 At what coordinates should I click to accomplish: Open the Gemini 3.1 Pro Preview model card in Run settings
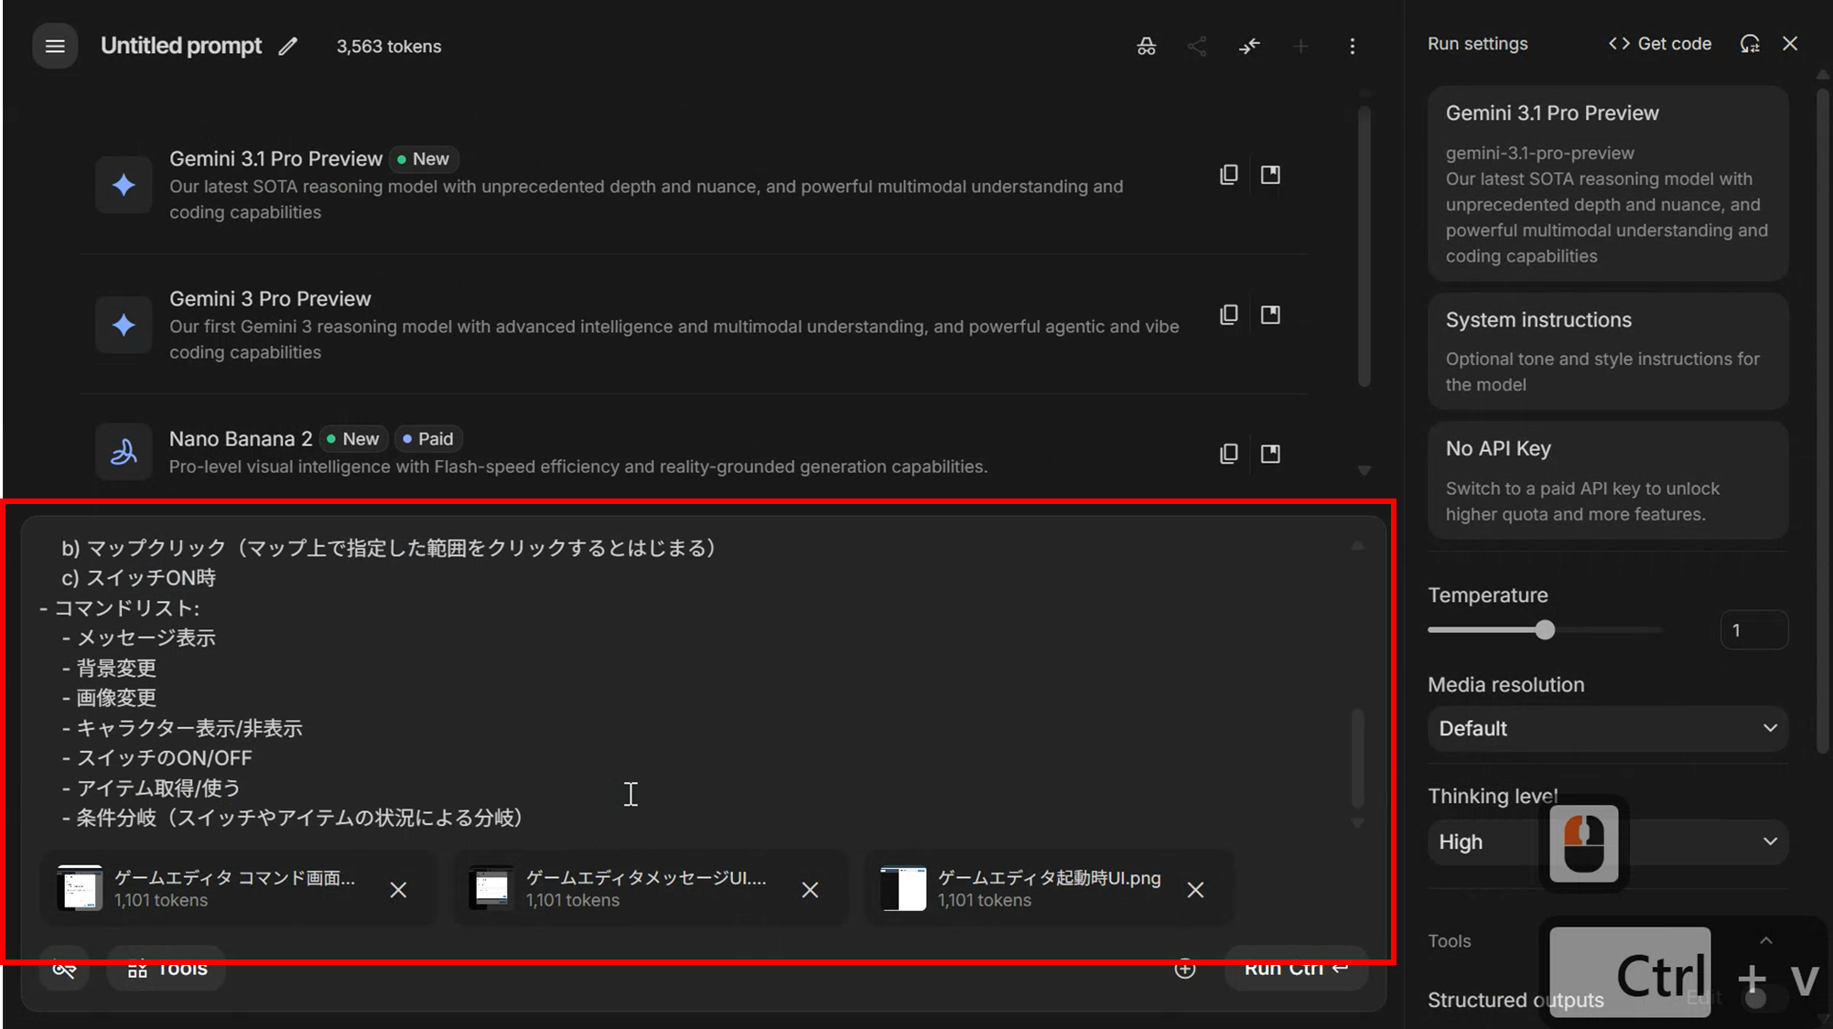coord(1608,183)
